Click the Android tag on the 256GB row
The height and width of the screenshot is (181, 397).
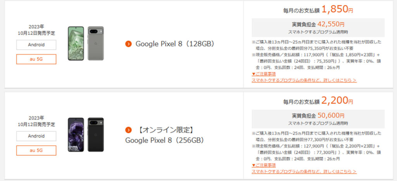(36, 136)
